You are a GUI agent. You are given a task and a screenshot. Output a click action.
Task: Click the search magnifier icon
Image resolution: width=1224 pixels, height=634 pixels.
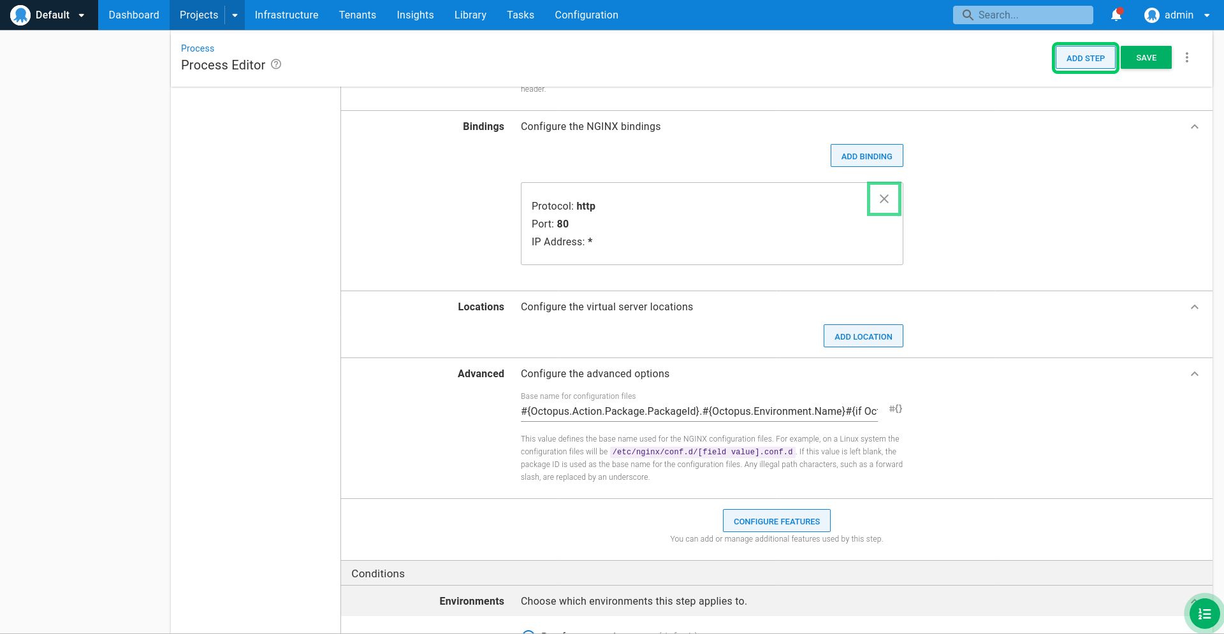click(x=968, y=15)
